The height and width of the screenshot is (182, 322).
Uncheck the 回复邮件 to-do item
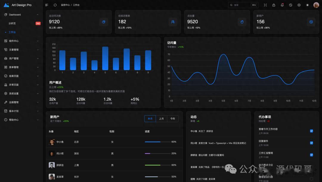(x=312, y=143)
